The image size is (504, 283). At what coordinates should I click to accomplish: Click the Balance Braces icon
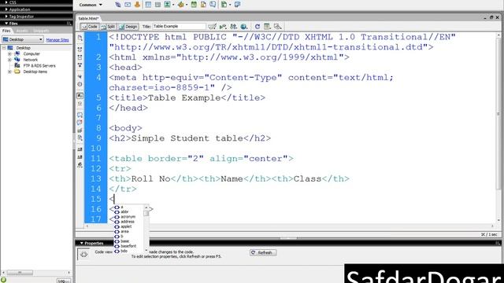80,84
